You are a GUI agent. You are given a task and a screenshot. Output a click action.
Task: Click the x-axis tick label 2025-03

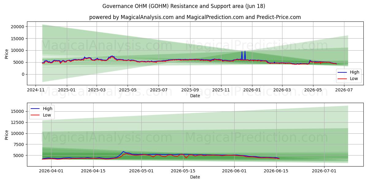pyautogui.click(x=97, y=90)
